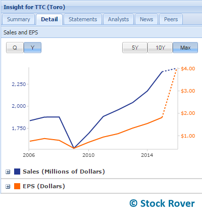Open the Summary tab
This screenshot has height=212, width=202.
point(19,19)
